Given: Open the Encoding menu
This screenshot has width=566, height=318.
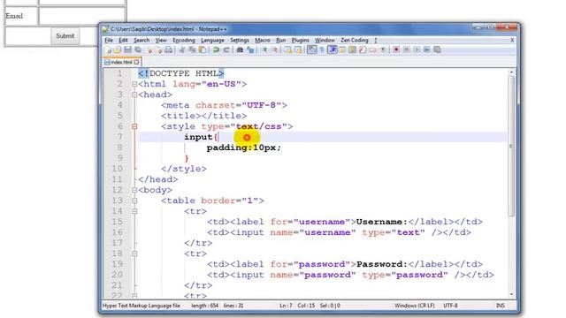Looking at the screenshot, I should [184, 40].
